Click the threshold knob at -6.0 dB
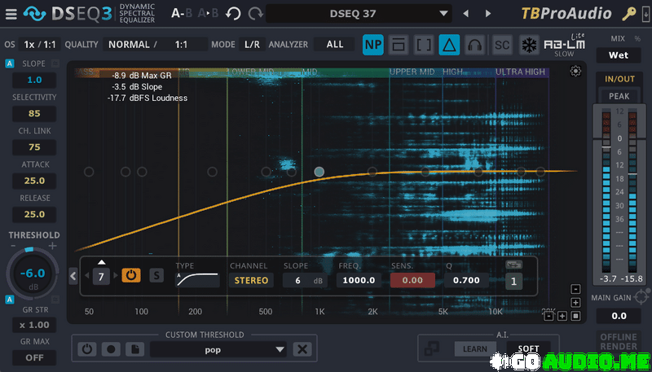Screen dimensions: 652x372 click(x=33, y=274)
